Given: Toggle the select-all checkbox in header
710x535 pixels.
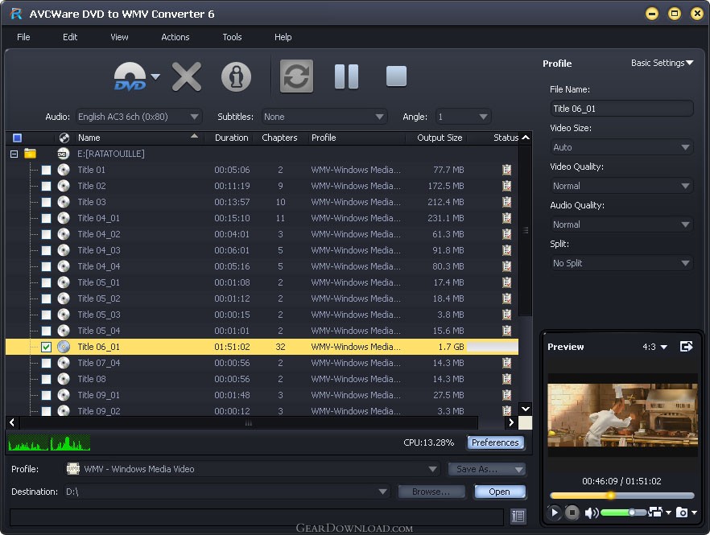Looking at the screenshot, I should click(17, 138).
